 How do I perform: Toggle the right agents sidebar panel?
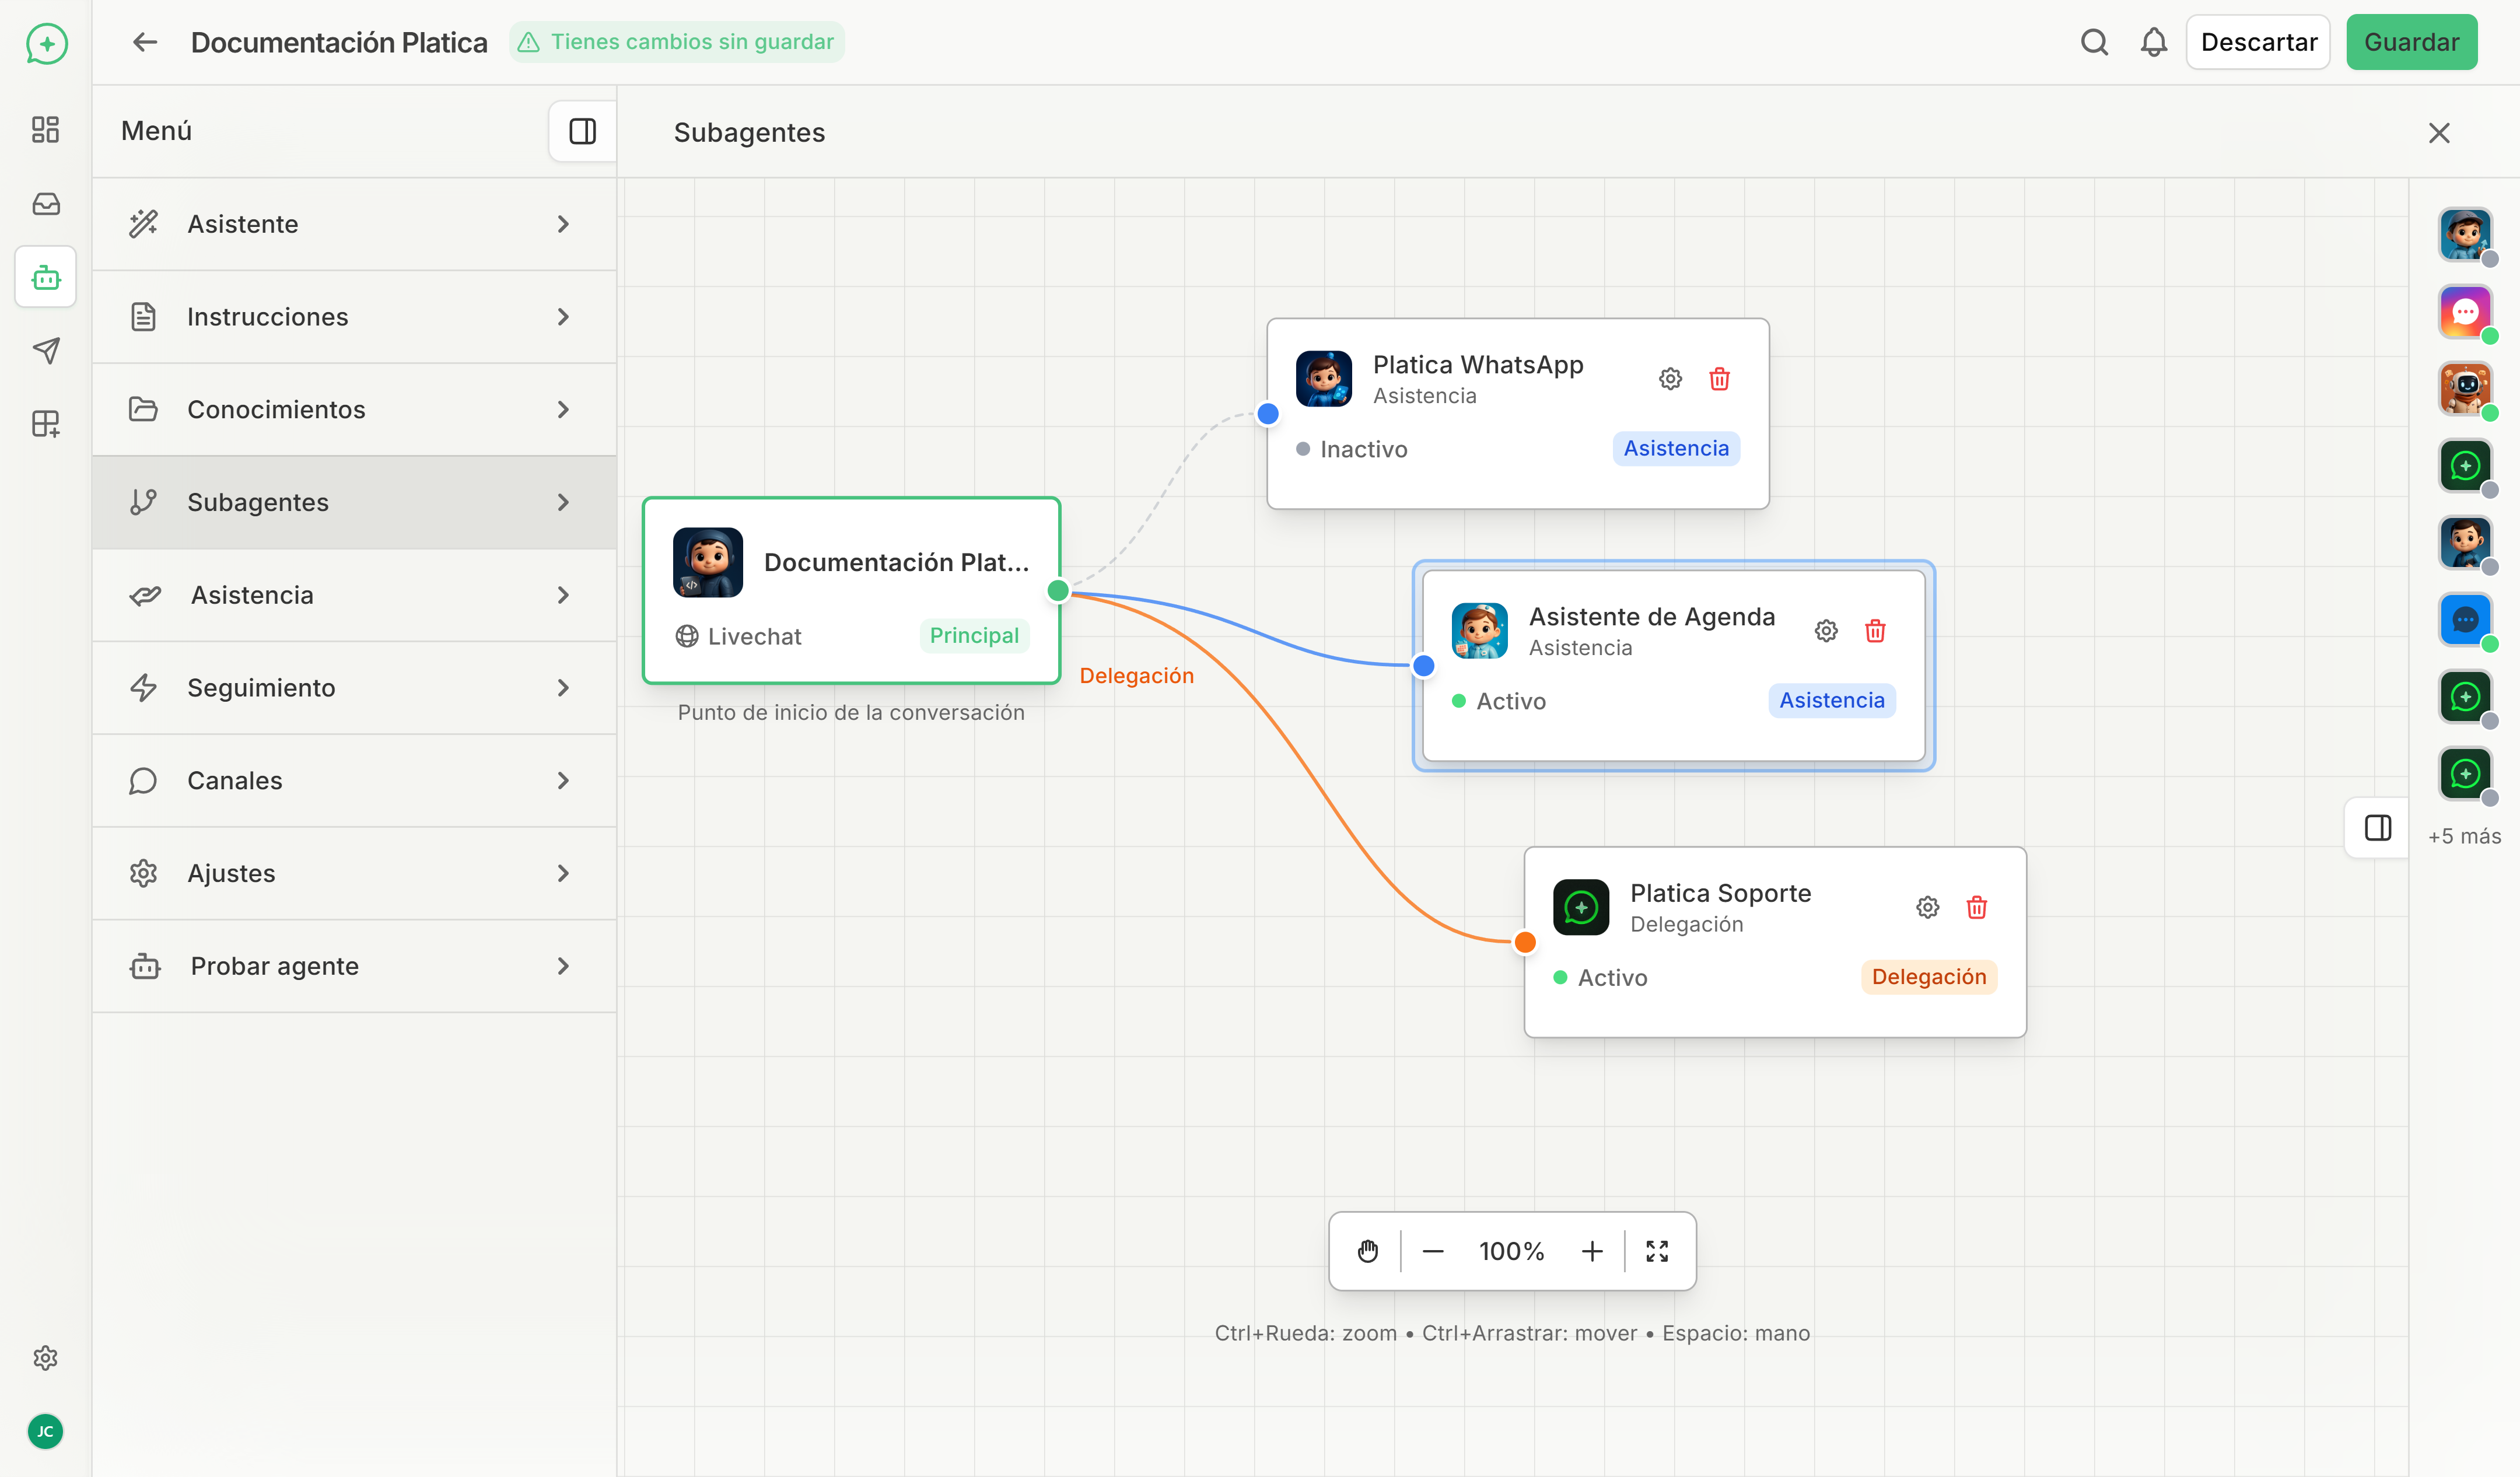pos(2377,827)
